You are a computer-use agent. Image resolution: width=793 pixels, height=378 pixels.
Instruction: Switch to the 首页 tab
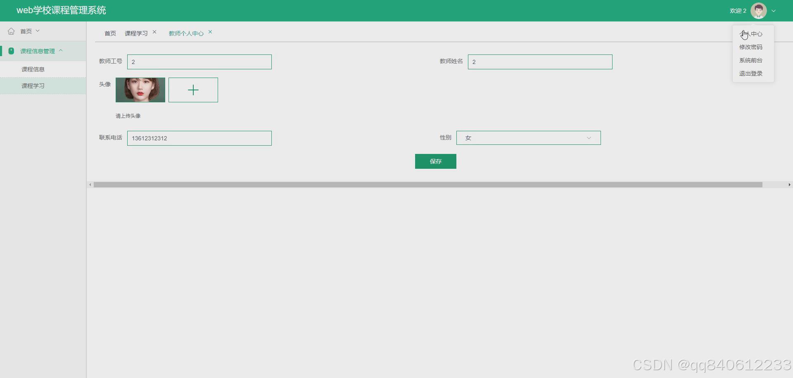(x=110, y=33)
